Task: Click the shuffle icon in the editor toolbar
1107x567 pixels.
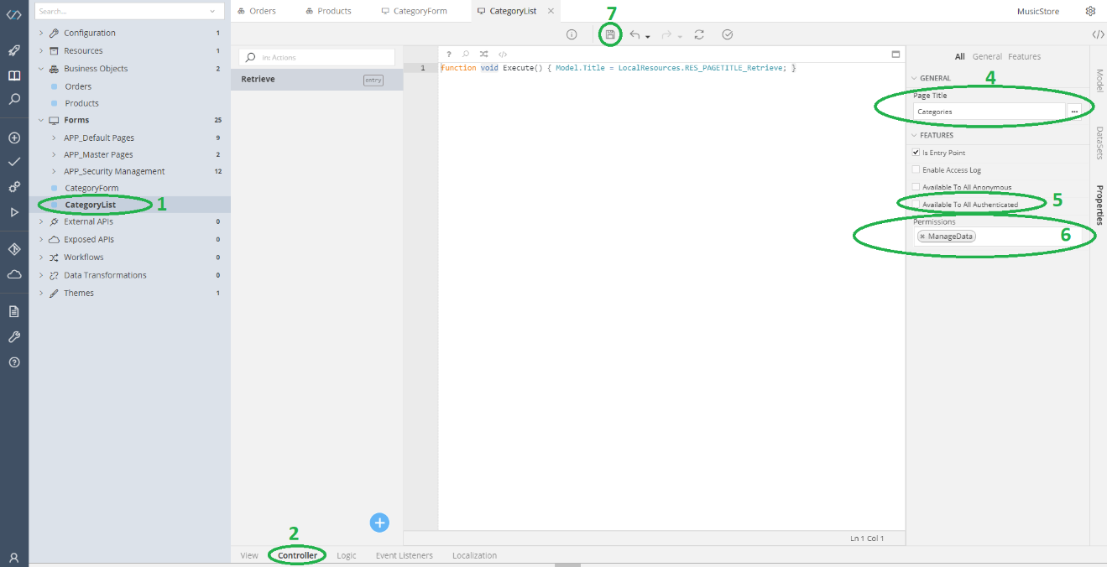Action: pyautogui.click(x=483, y=53)
